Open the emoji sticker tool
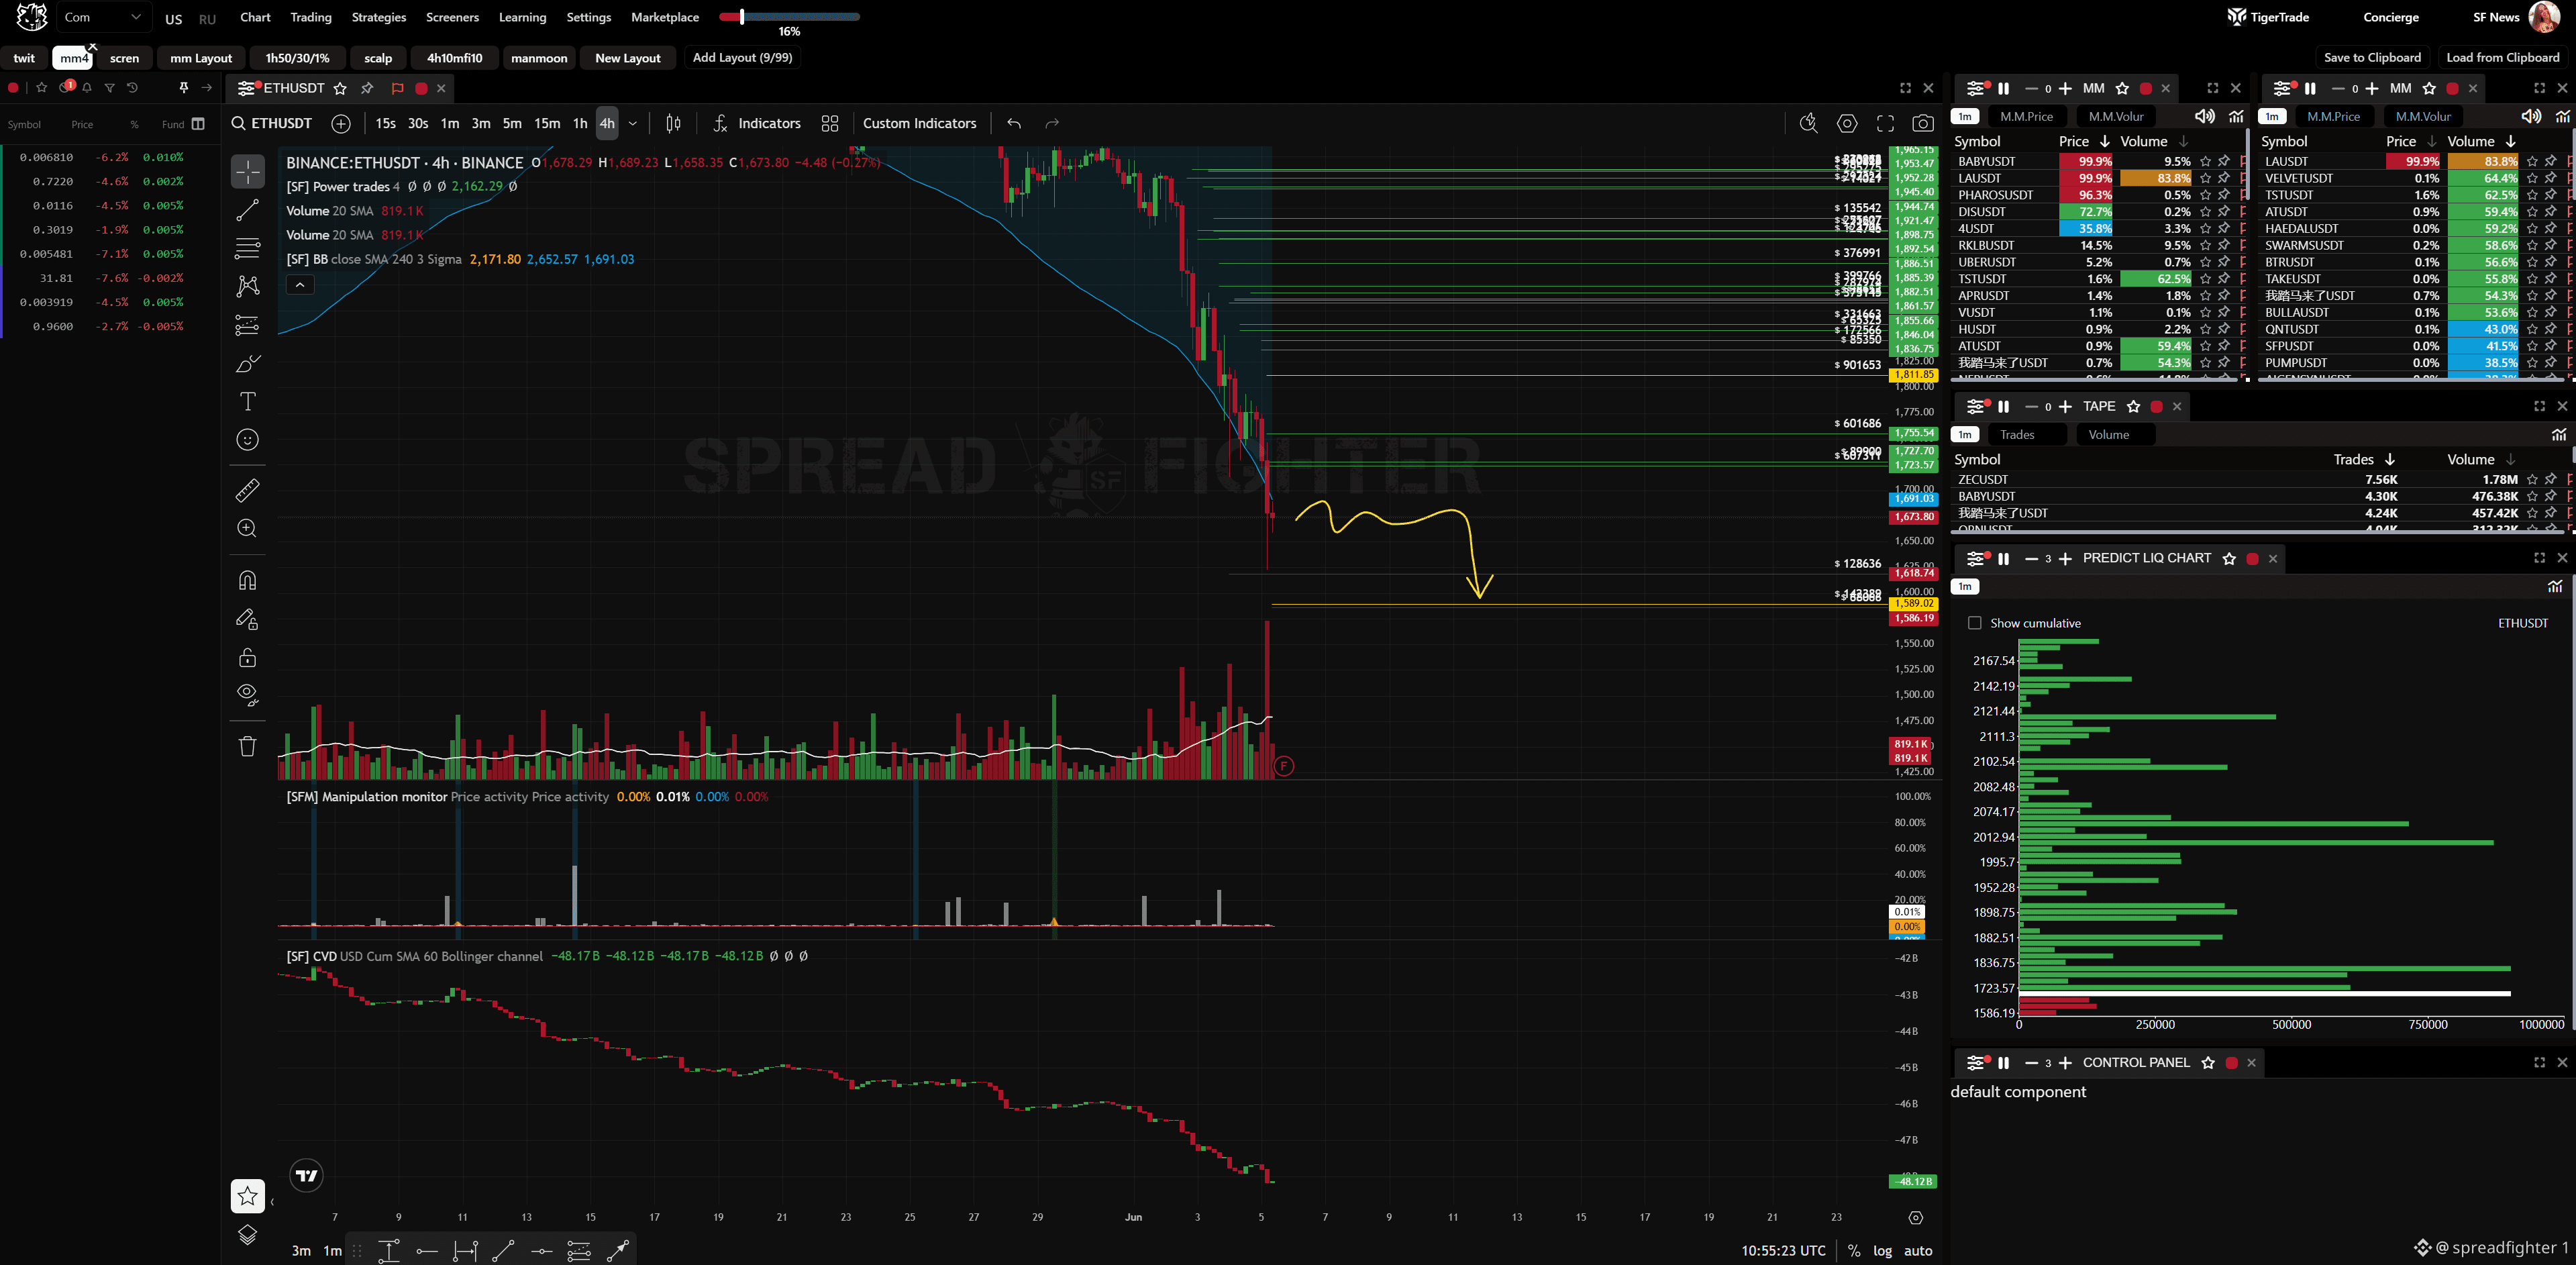The width and height of the screenshot is (2576, 1265). click(247, 440)
